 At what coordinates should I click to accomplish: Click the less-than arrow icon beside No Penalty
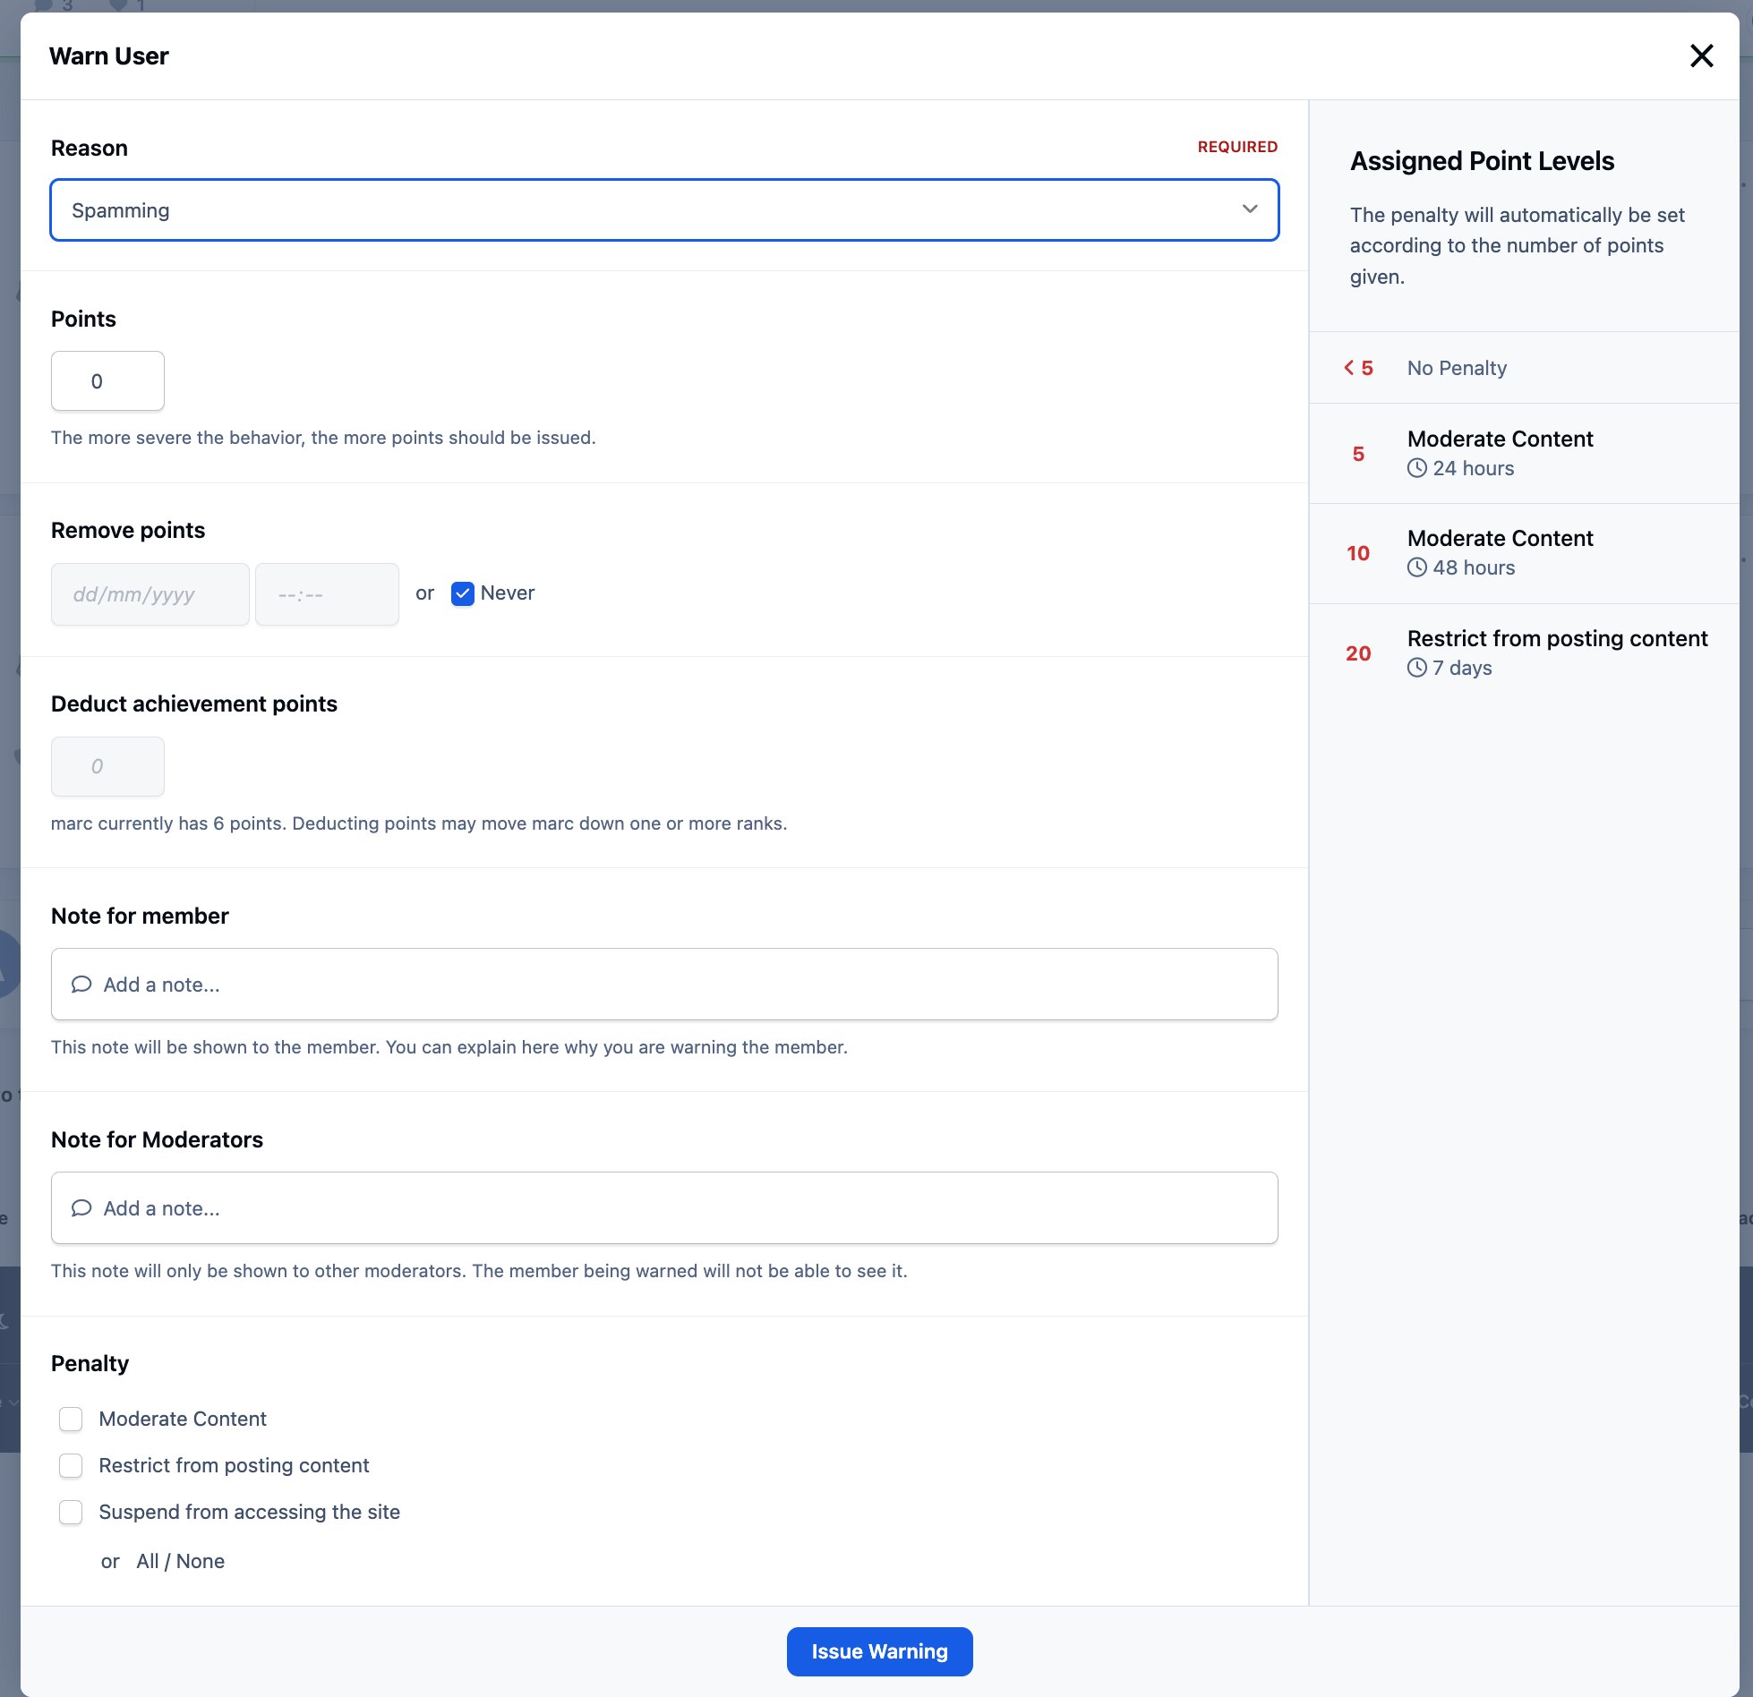[1348, 368]
